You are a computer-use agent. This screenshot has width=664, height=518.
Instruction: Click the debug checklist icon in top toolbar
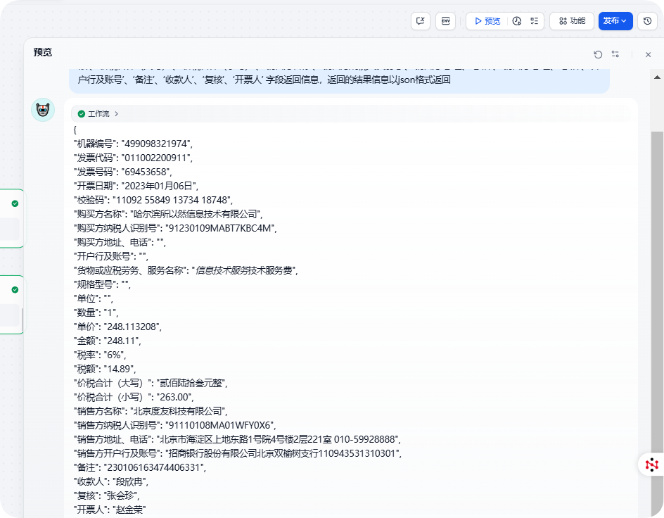(421, 20)
